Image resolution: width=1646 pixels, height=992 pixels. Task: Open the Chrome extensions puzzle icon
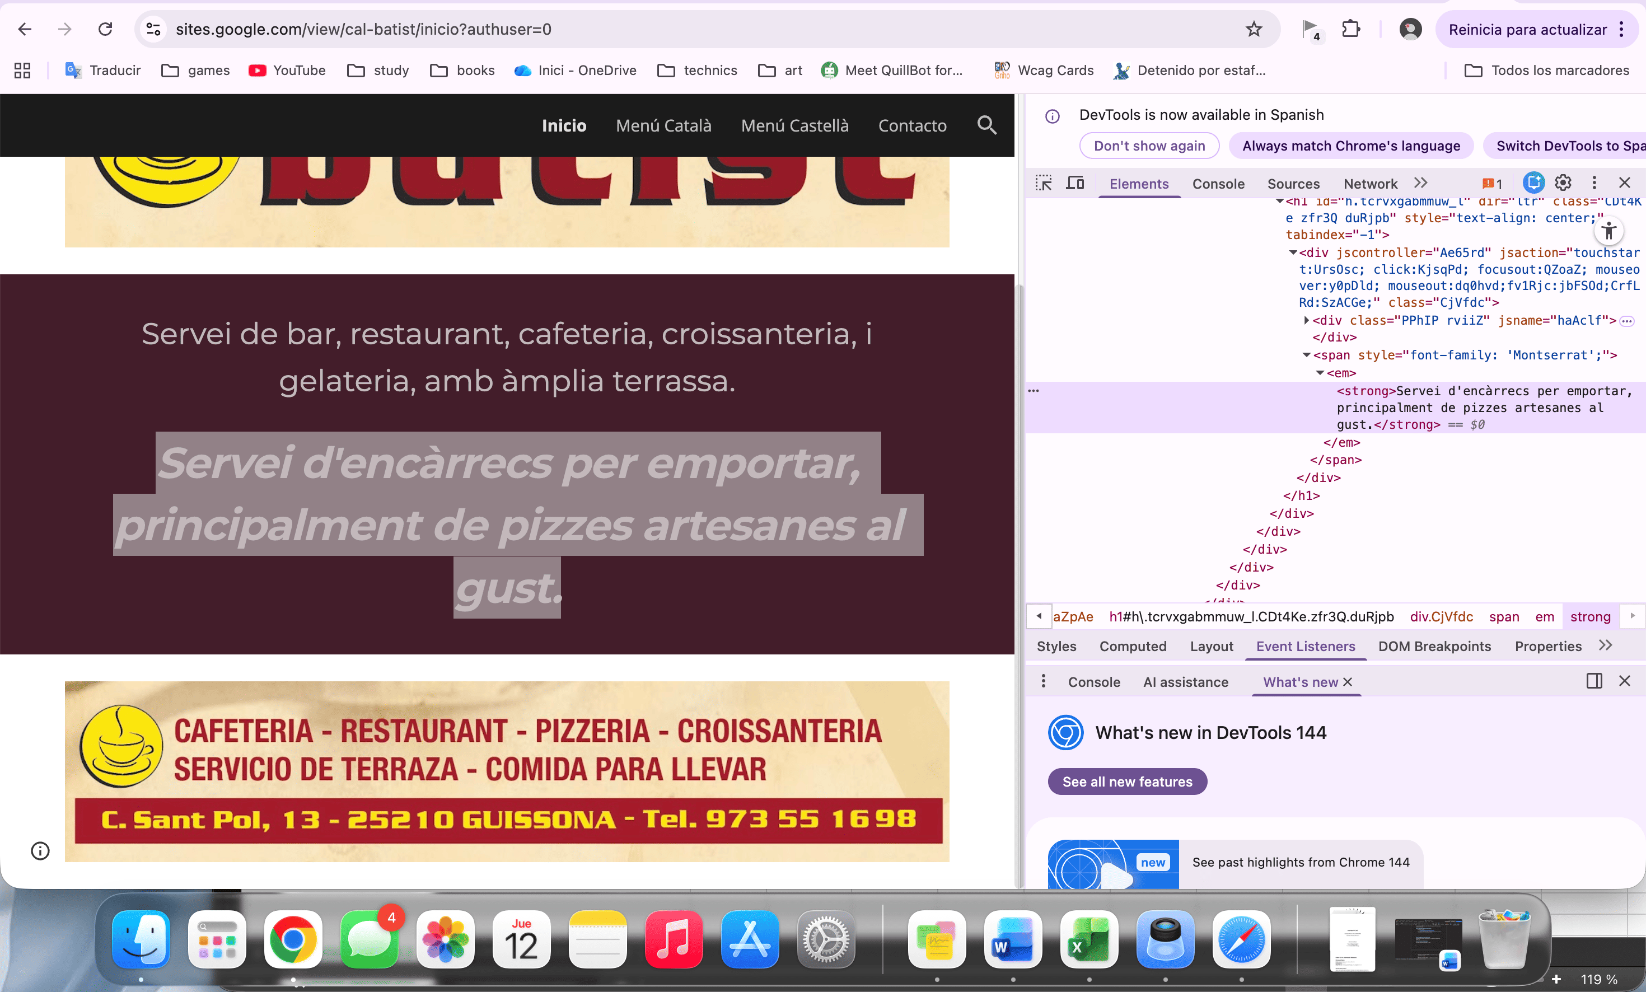pos(1351,30)
